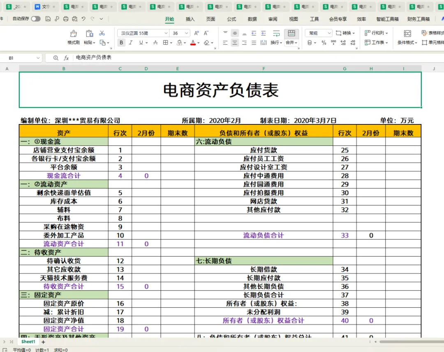Click the increase indent icon
The width and height of the screenshot is (444, 352).
click(x=264, y=33)
